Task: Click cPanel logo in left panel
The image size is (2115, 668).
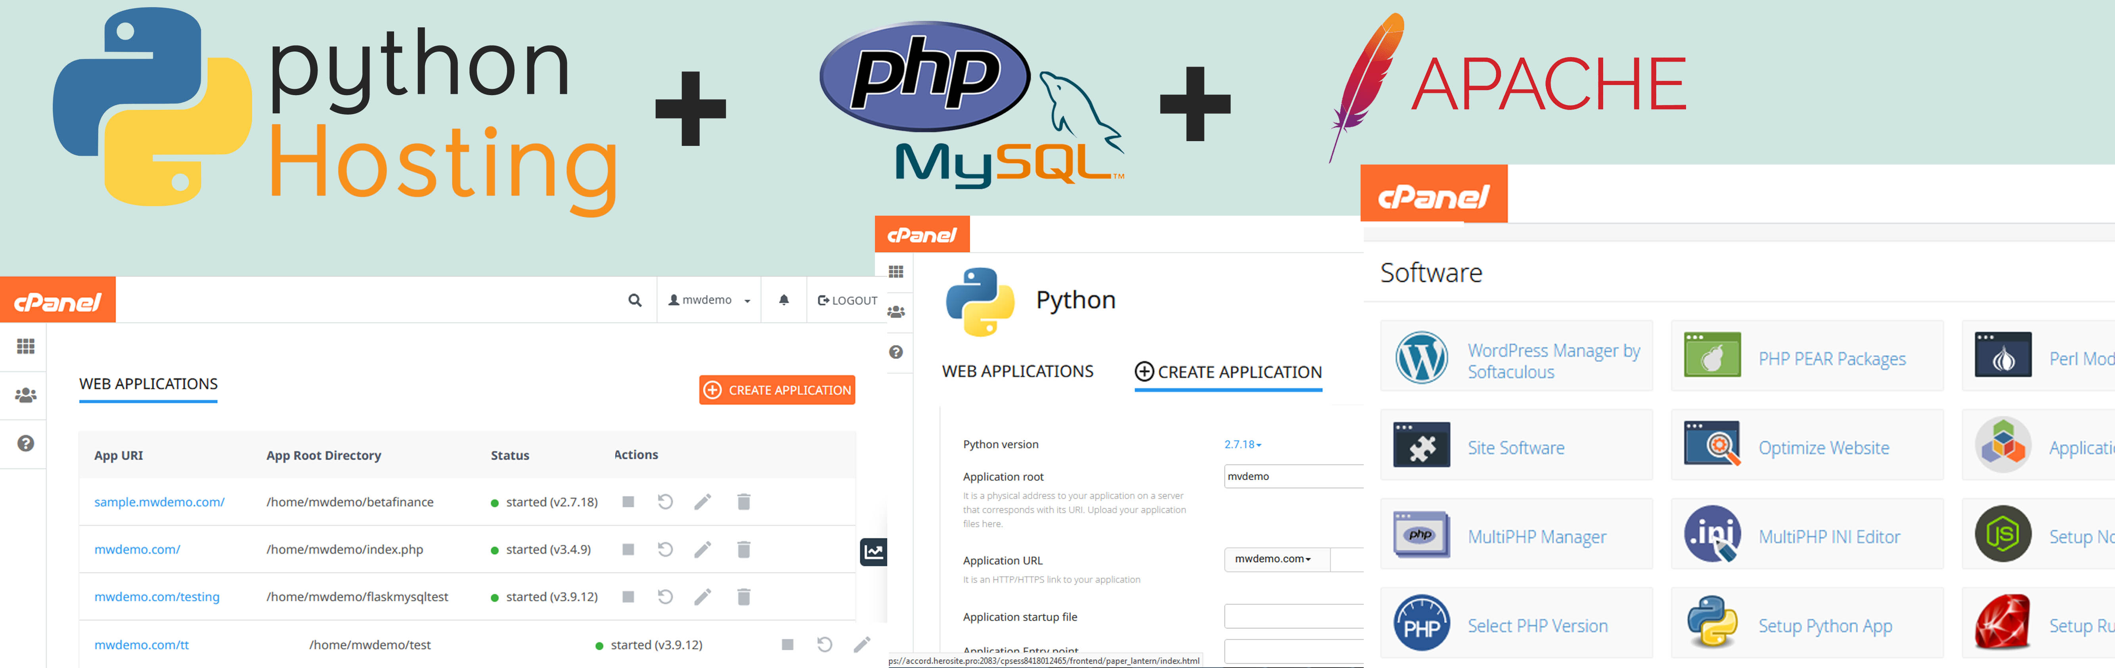Action: click(57, 301)
